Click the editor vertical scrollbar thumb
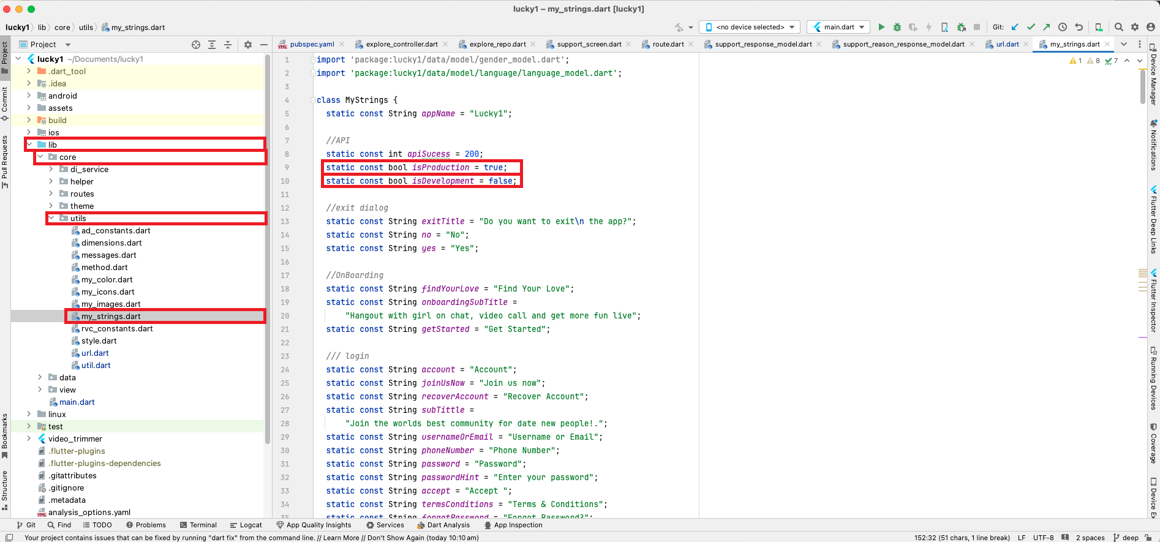Screen dimensions: 1160x542 click(1143, 87)
